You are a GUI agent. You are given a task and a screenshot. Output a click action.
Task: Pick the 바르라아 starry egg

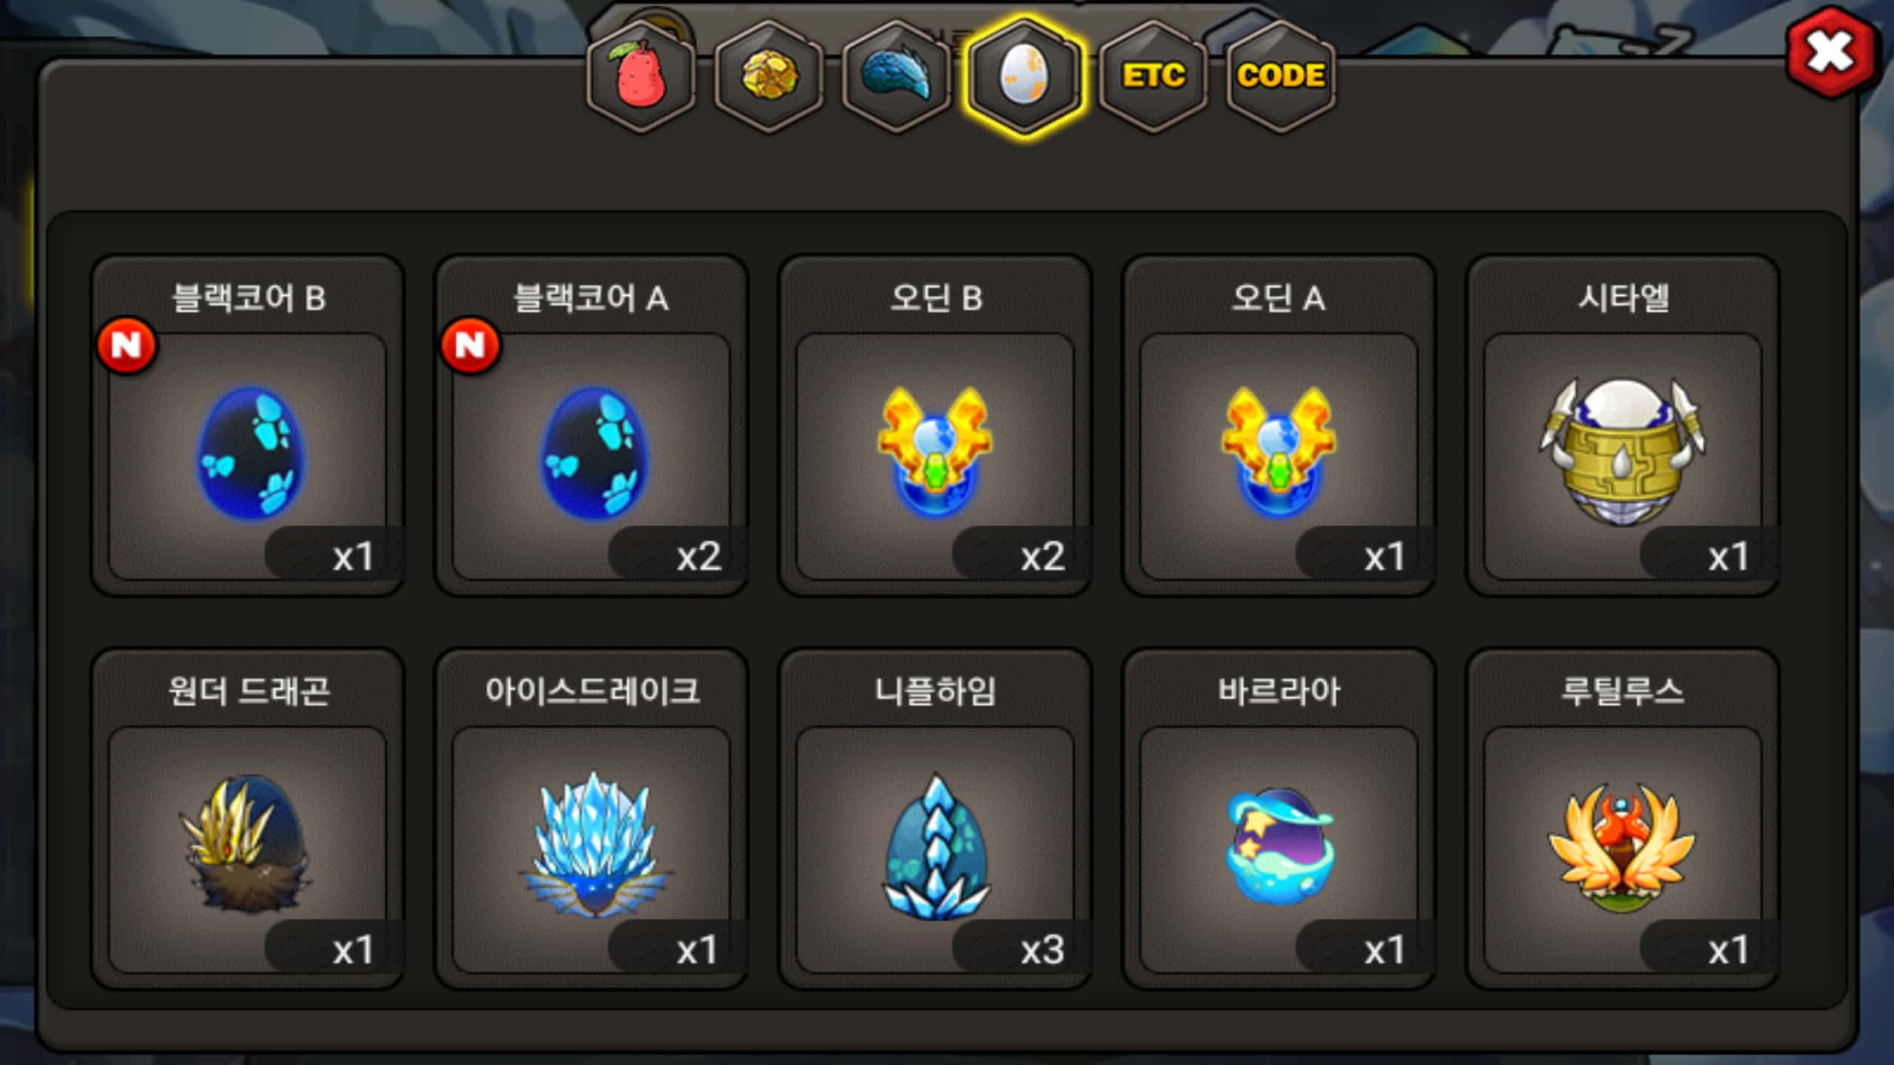point(1278,819)
